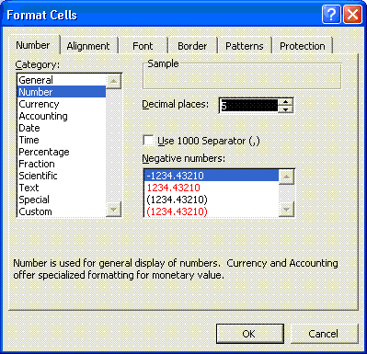Choose Scientific category
This screenshot has height=354, width=367.
(62, 176)
